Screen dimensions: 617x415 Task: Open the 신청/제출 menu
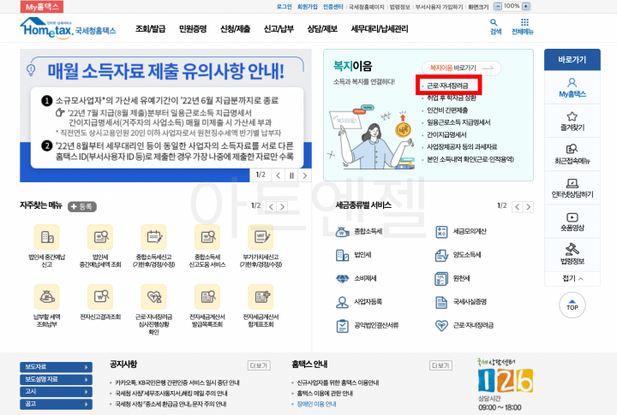(235, 29)
